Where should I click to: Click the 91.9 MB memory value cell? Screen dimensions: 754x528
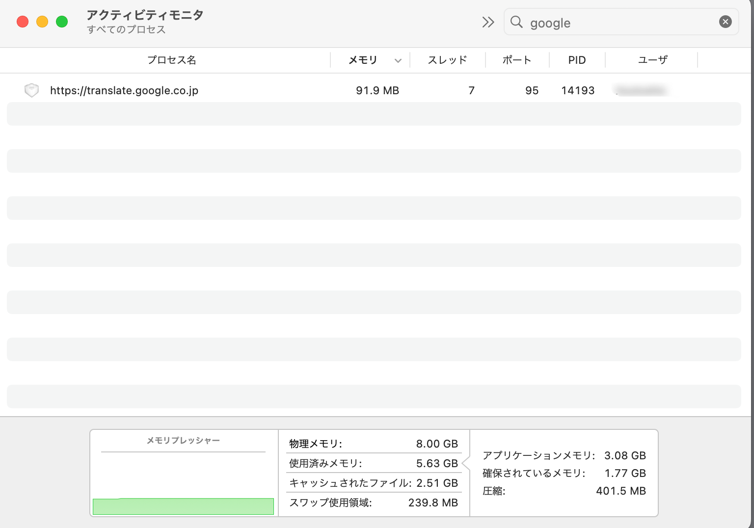(x=377, y=90)
